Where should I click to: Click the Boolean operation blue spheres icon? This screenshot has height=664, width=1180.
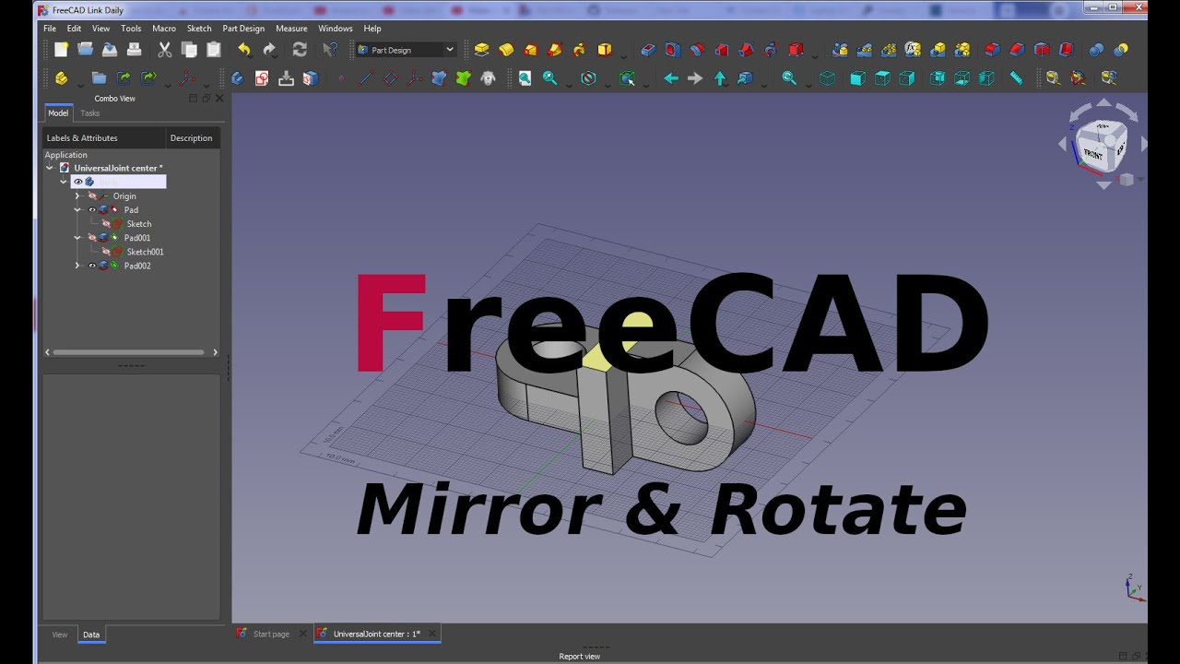coord(1096,50)
